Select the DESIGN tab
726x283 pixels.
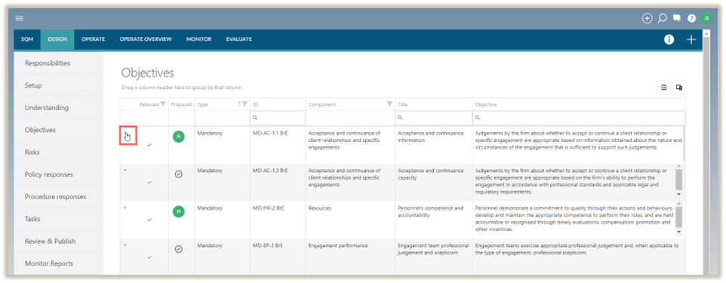(x=57, y=39)
